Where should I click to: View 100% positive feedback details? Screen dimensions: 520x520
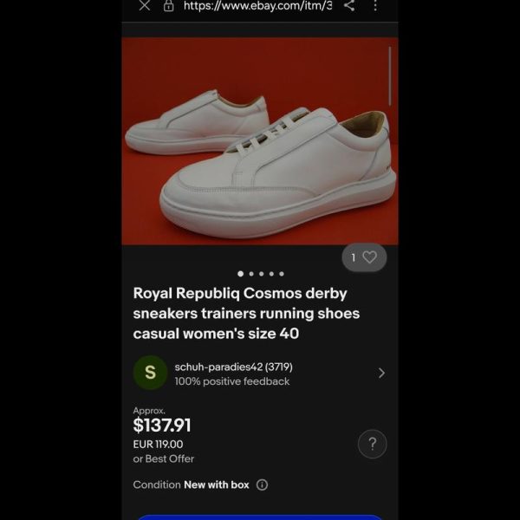232,381
